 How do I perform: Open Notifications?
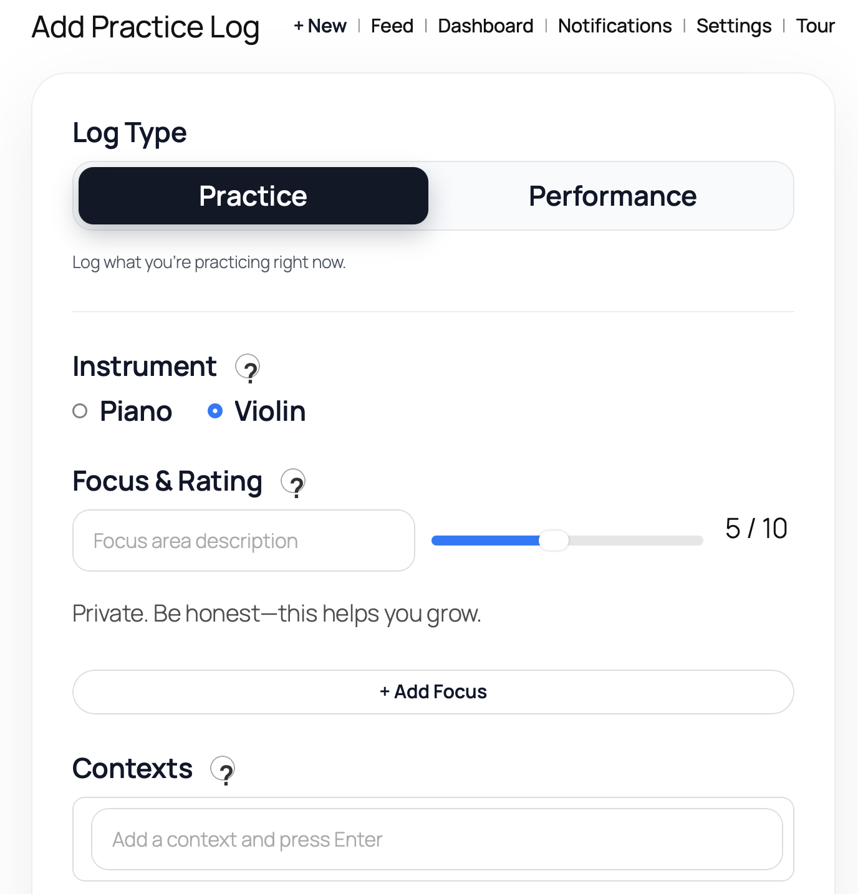point(614,26)
